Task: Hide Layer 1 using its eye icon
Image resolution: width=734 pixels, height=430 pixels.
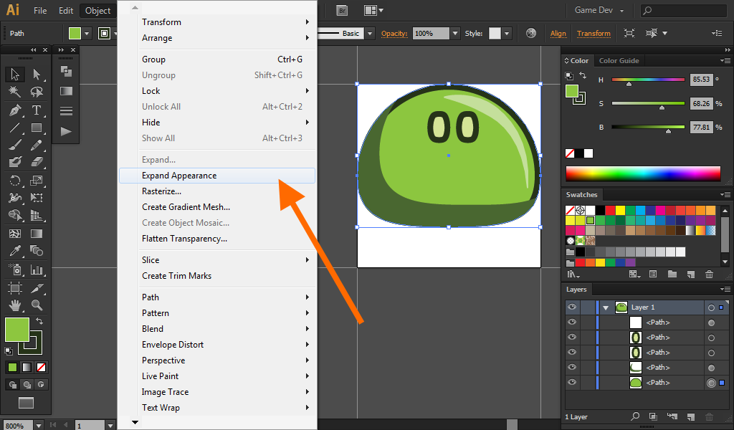Action: pyautogui.click(x=572, y=307)
